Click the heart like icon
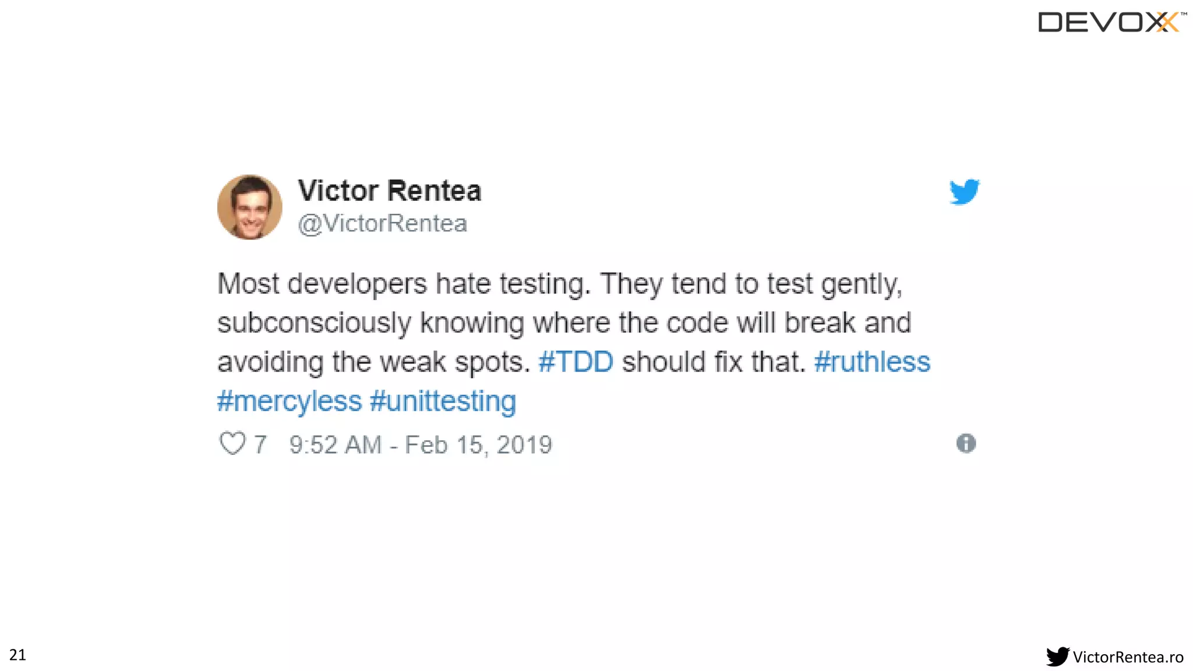Screen dimensions: 1193x671 coord(232,443)
